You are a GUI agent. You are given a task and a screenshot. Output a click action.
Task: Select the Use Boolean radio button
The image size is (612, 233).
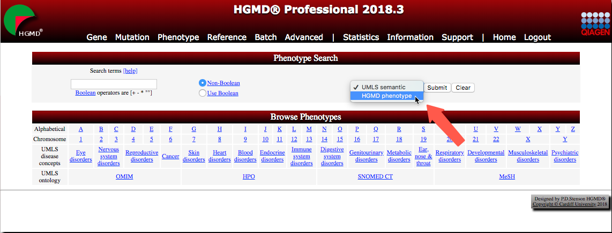tap(202, 93)
